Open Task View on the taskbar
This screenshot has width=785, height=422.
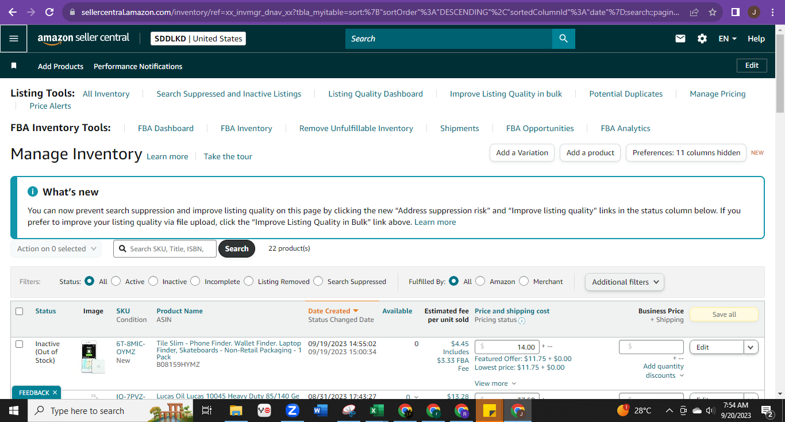point(207,411)
